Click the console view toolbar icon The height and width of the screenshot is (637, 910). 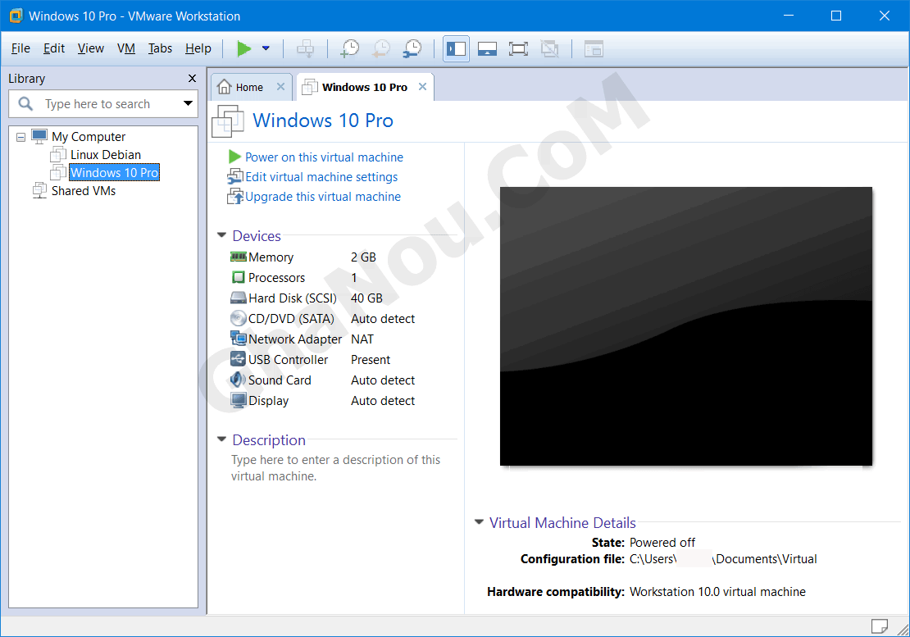[x=594, y=48]
